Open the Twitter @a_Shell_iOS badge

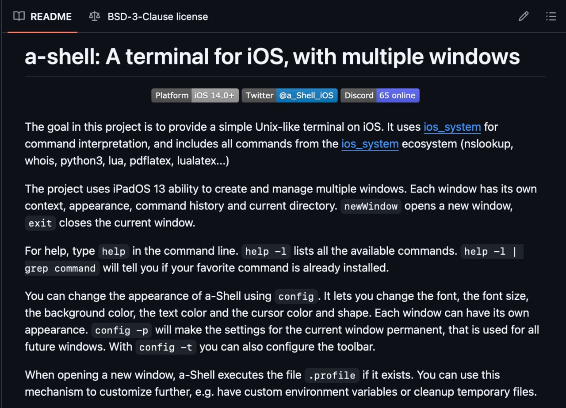(290, 95)
